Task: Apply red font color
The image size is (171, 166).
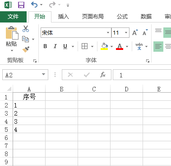Action: [120, 46]
